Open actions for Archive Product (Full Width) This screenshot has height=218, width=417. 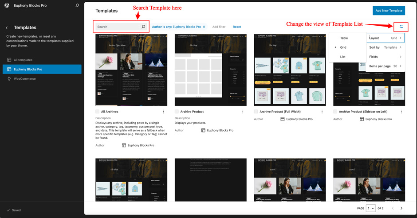coord(322,112)
